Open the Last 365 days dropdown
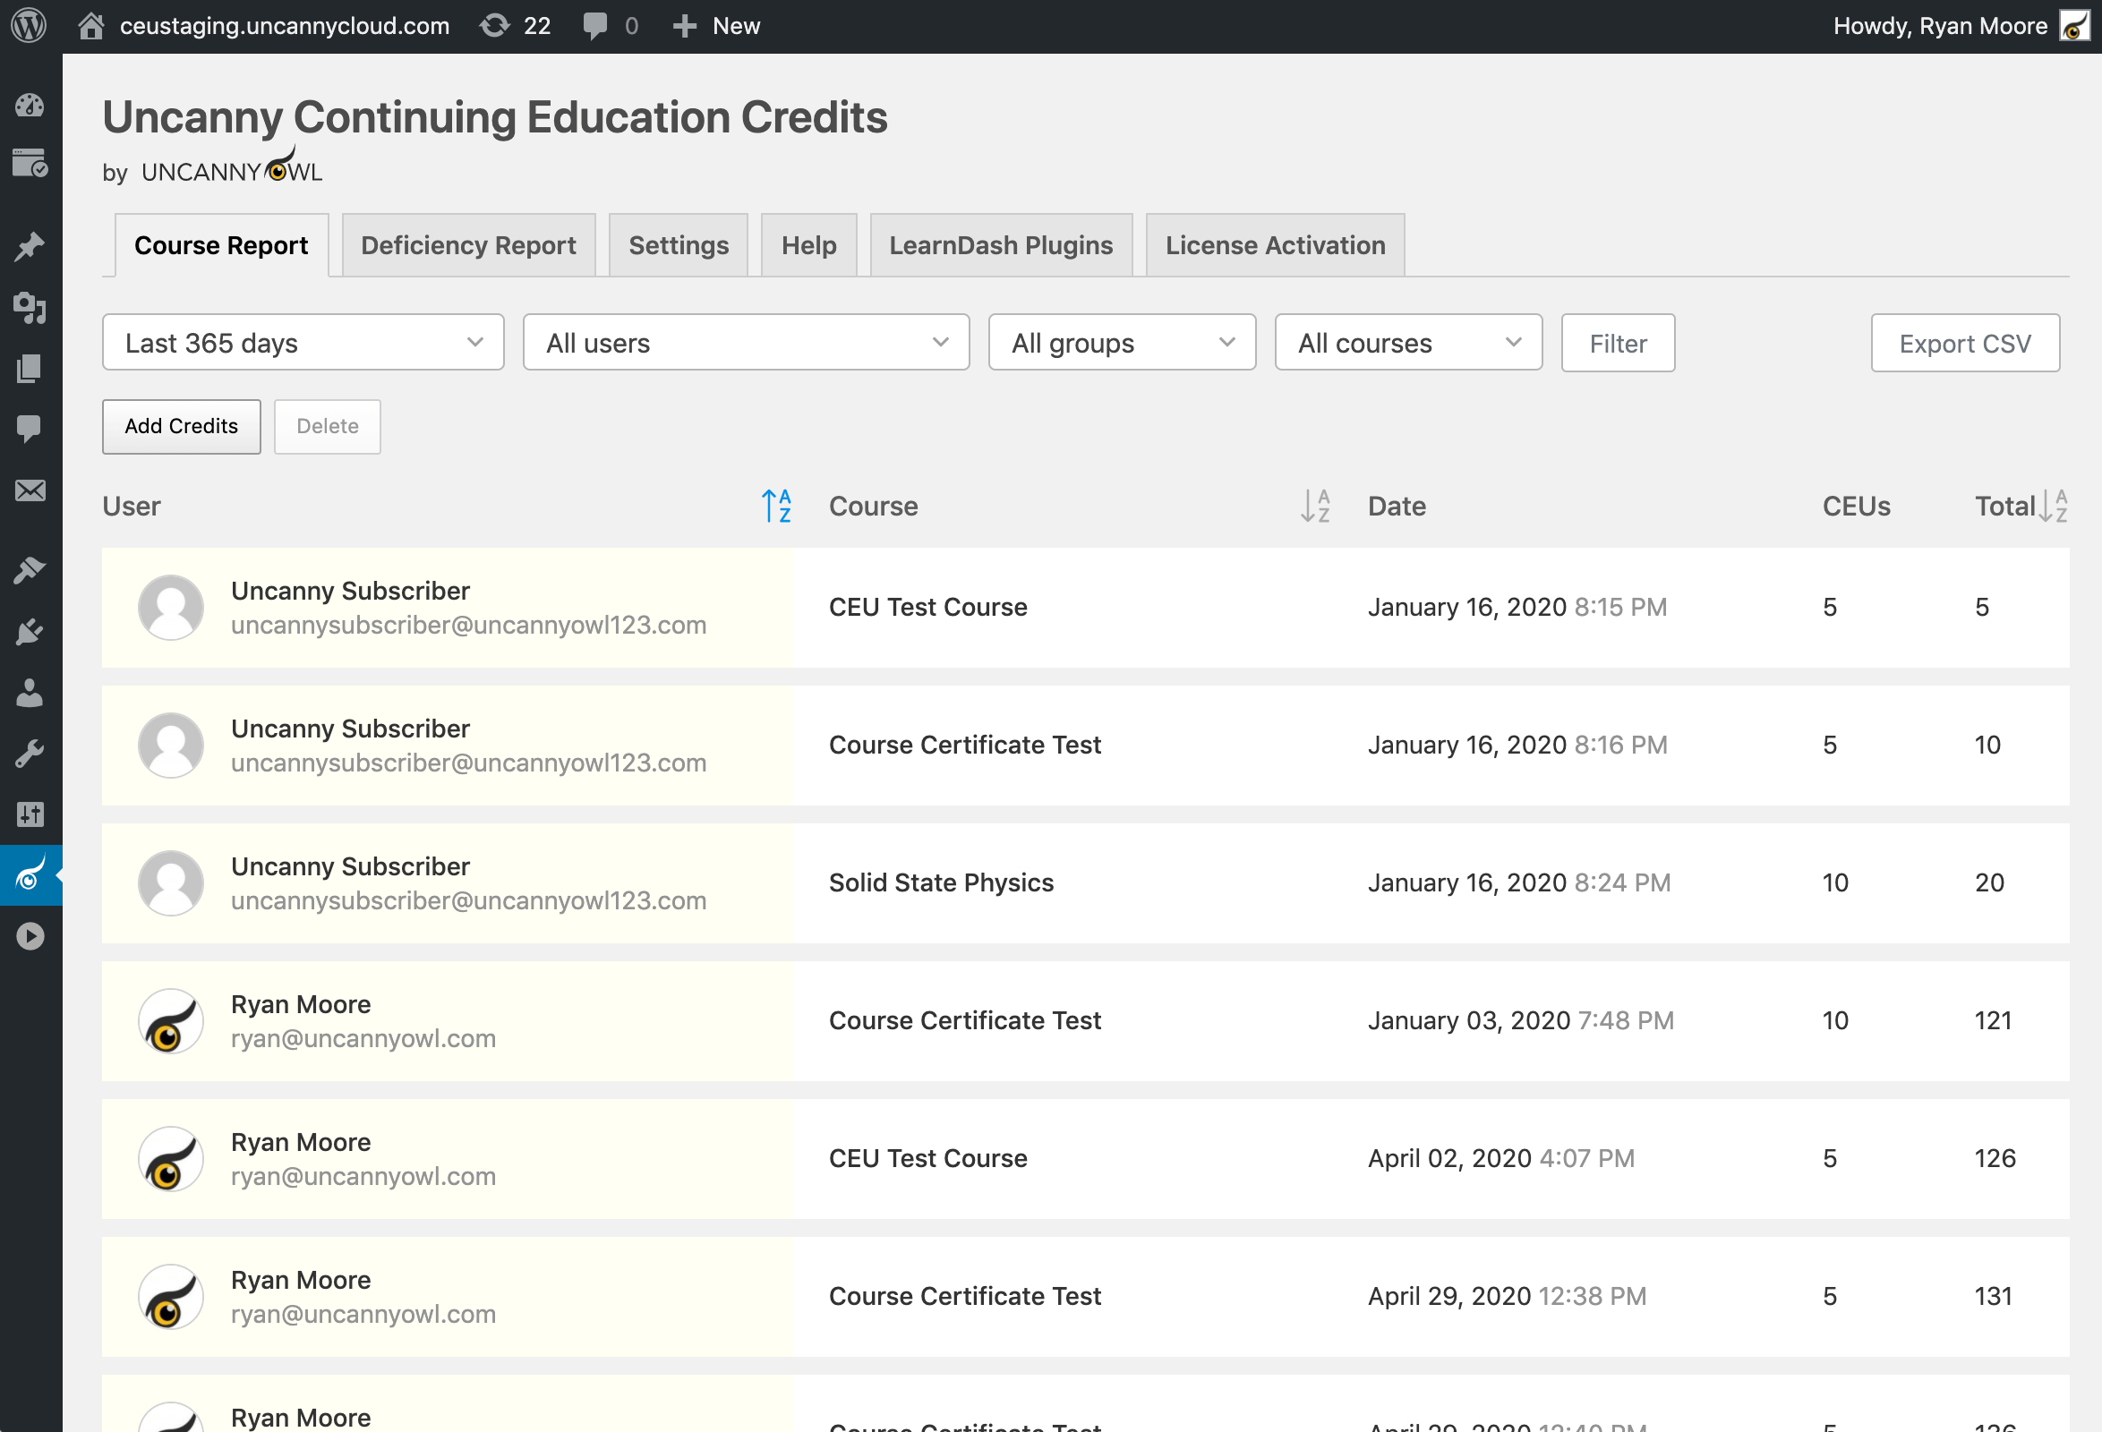This screenshot has width=2102, height=1432. pos(303,343)
